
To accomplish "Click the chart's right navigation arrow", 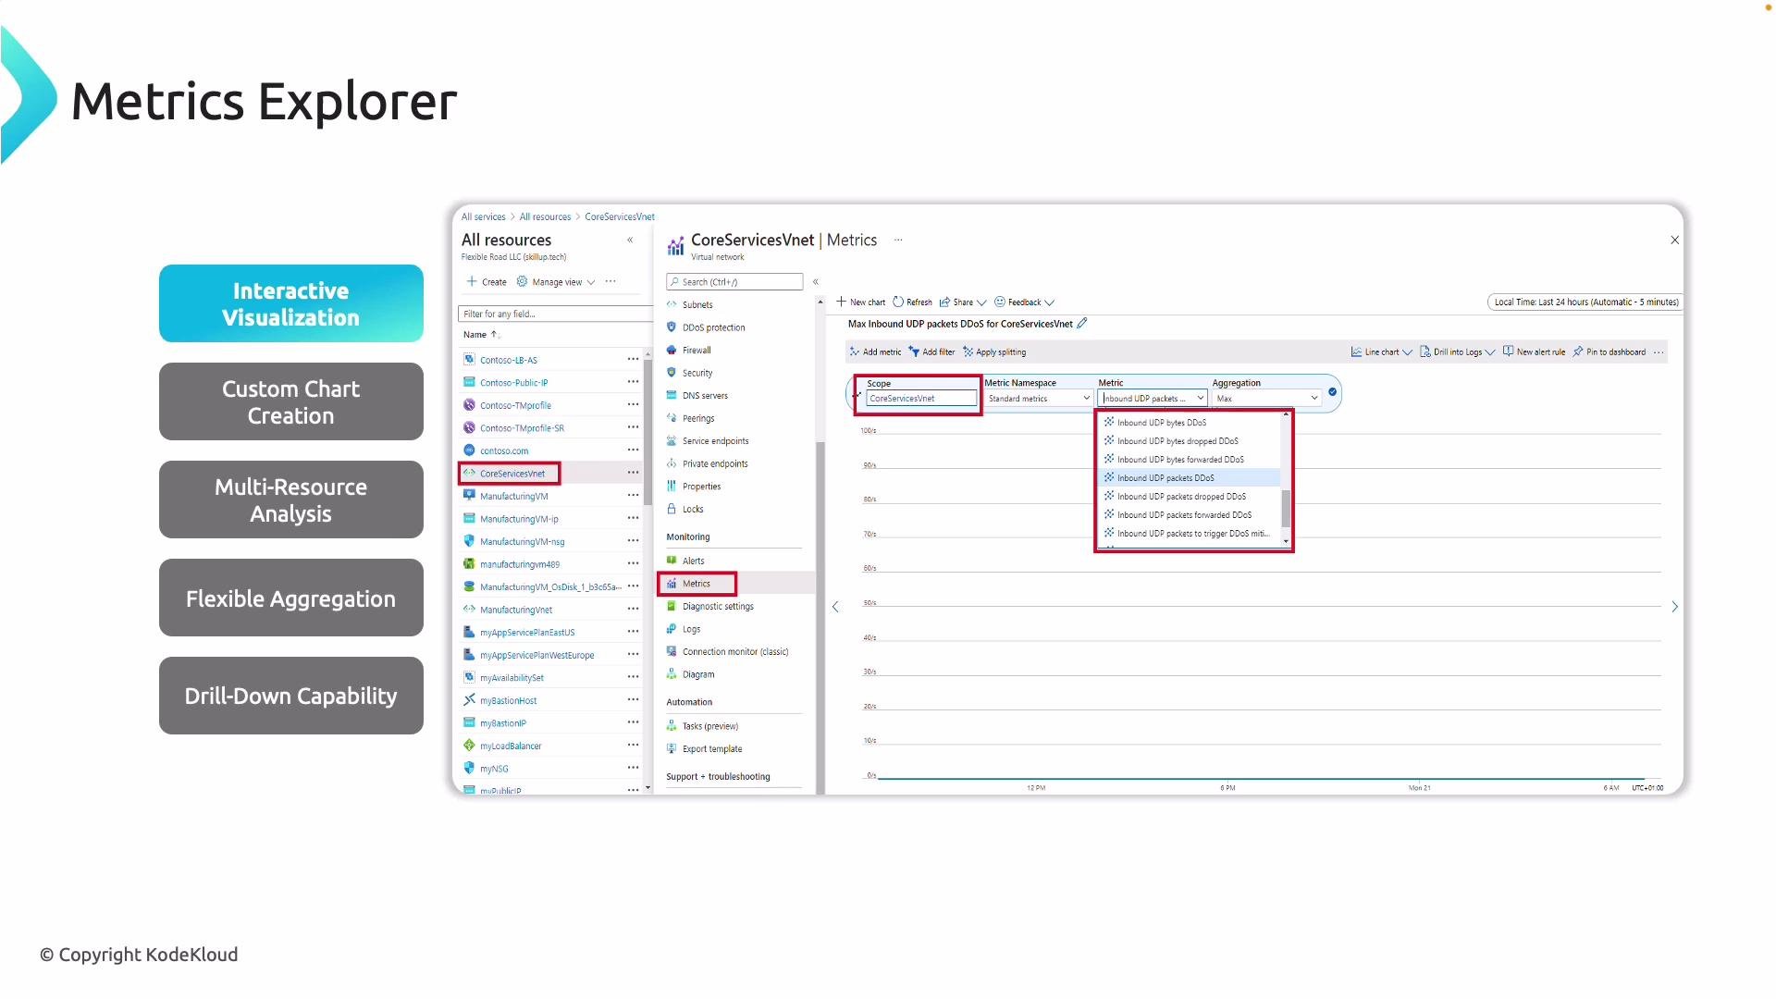I will tap(1674, 607).
